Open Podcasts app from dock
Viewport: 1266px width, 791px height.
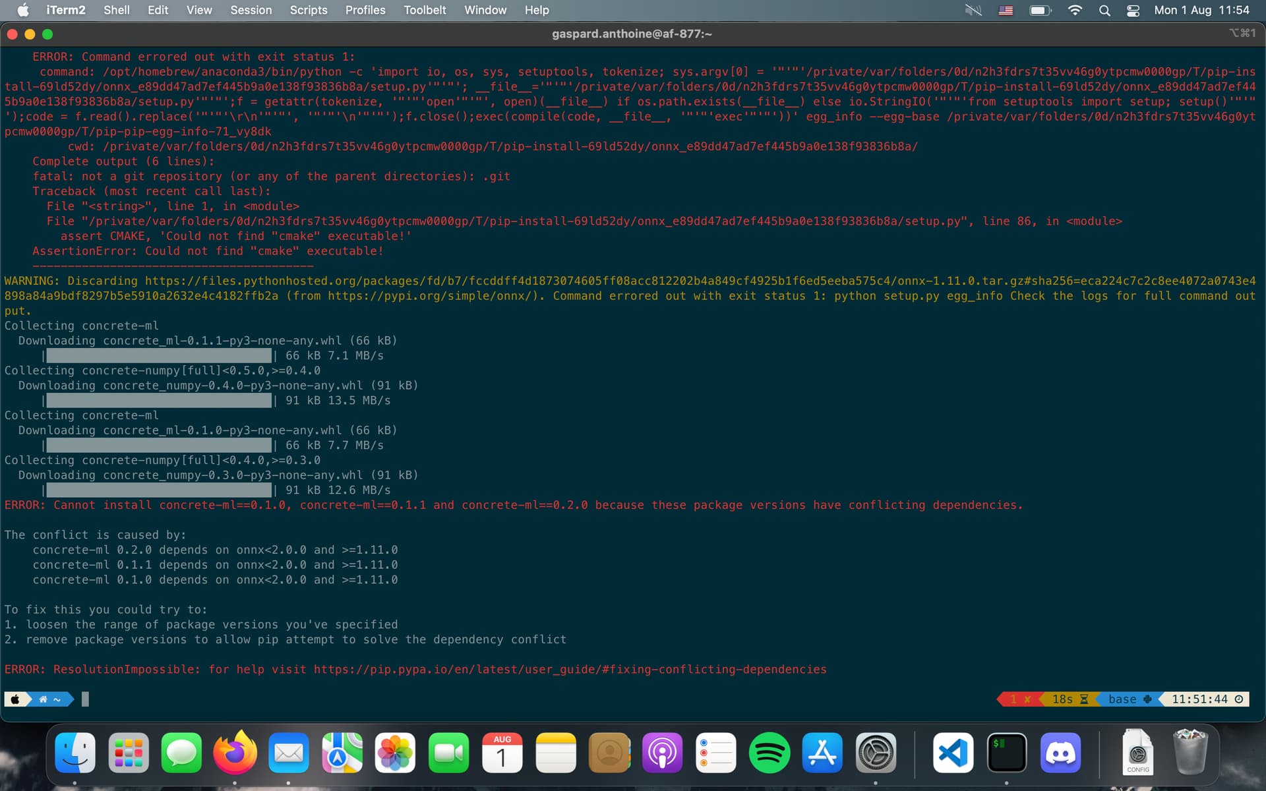[662, 752]
